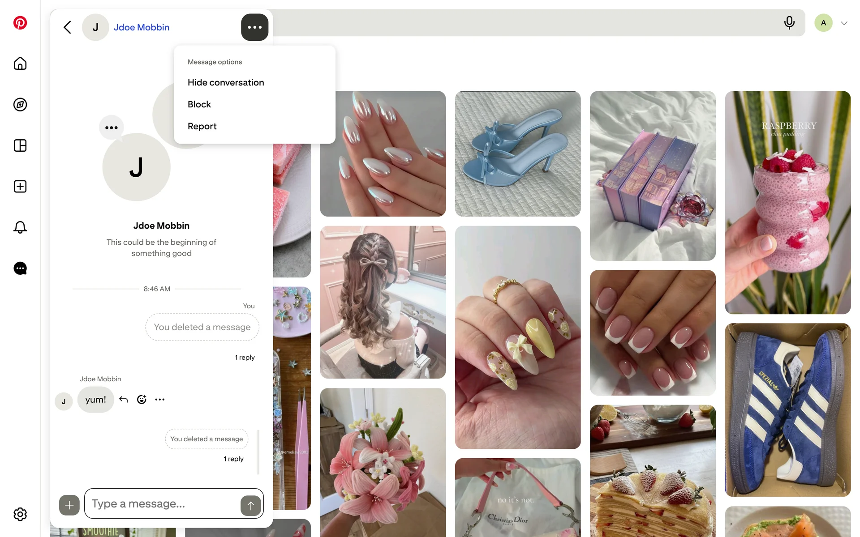Go back using the left chevron

click(67, 27)
